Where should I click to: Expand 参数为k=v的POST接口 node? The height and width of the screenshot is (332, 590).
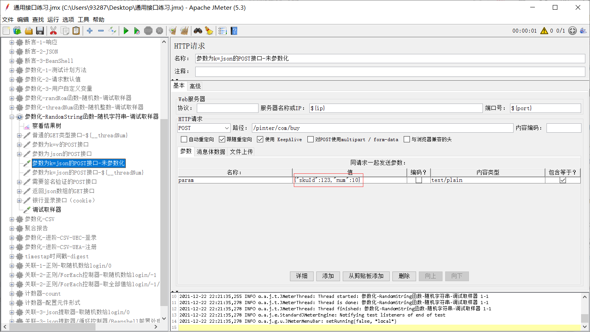pos(19,145)
